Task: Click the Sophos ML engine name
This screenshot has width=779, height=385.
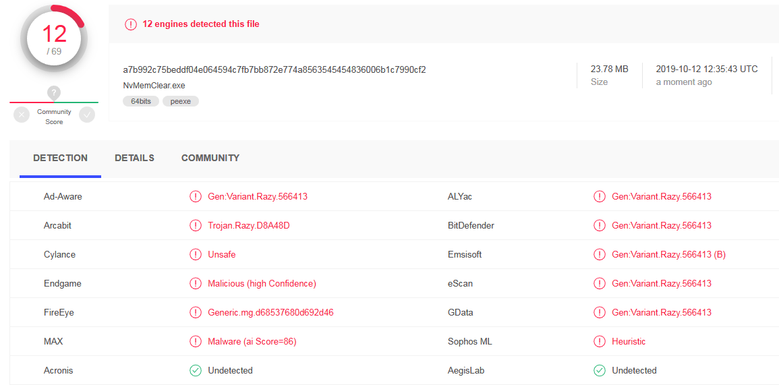Action: pyautogui.click(x=470, y=341)
